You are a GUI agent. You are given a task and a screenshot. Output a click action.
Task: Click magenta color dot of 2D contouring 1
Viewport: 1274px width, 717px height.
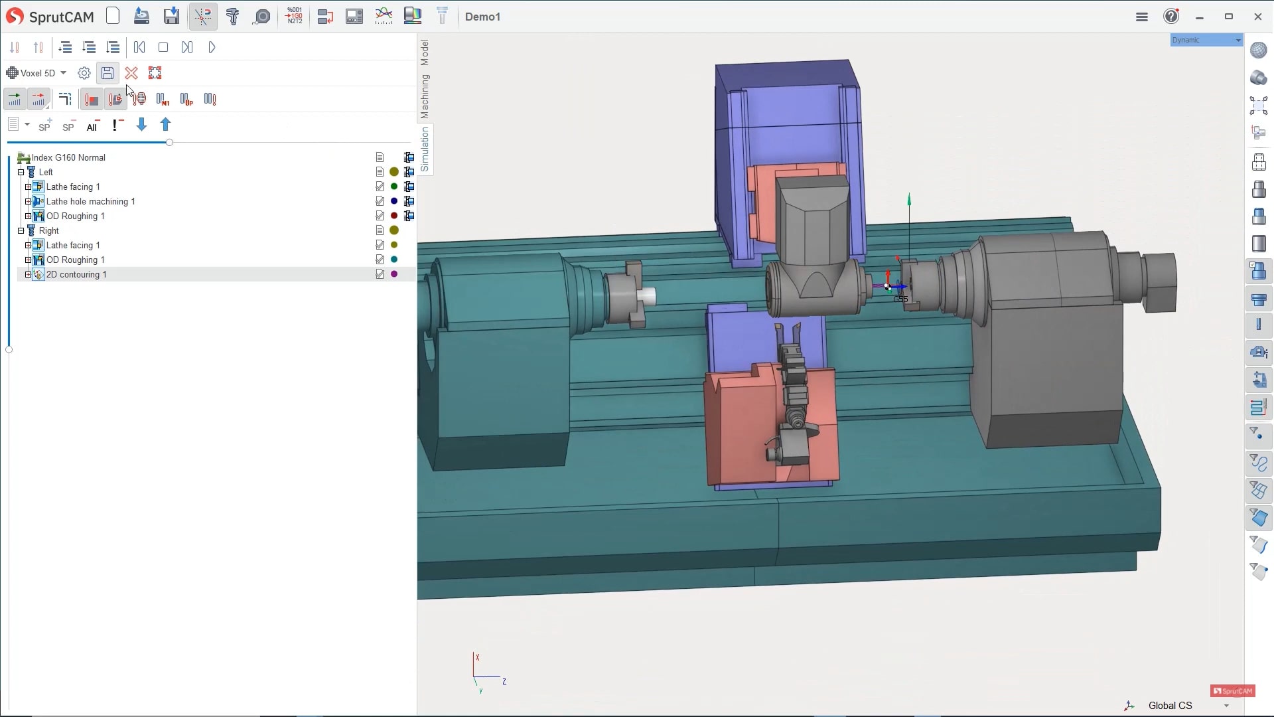(394, 274)
